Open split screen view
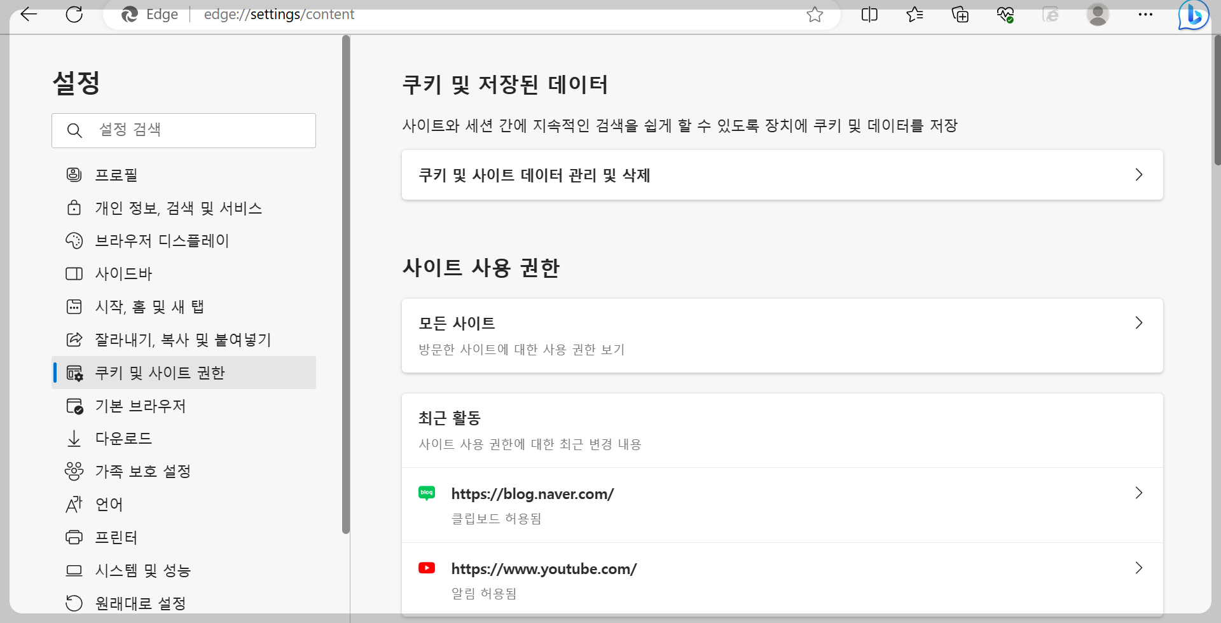The width and height of the screenshot is (1221, 623). pos(869,14)
